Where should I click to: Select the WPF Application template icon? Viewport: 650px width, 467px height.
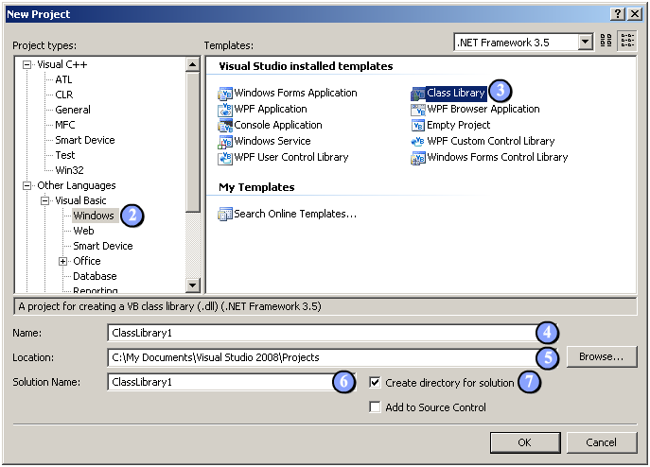pyautogui.click(x=225, y=110)
